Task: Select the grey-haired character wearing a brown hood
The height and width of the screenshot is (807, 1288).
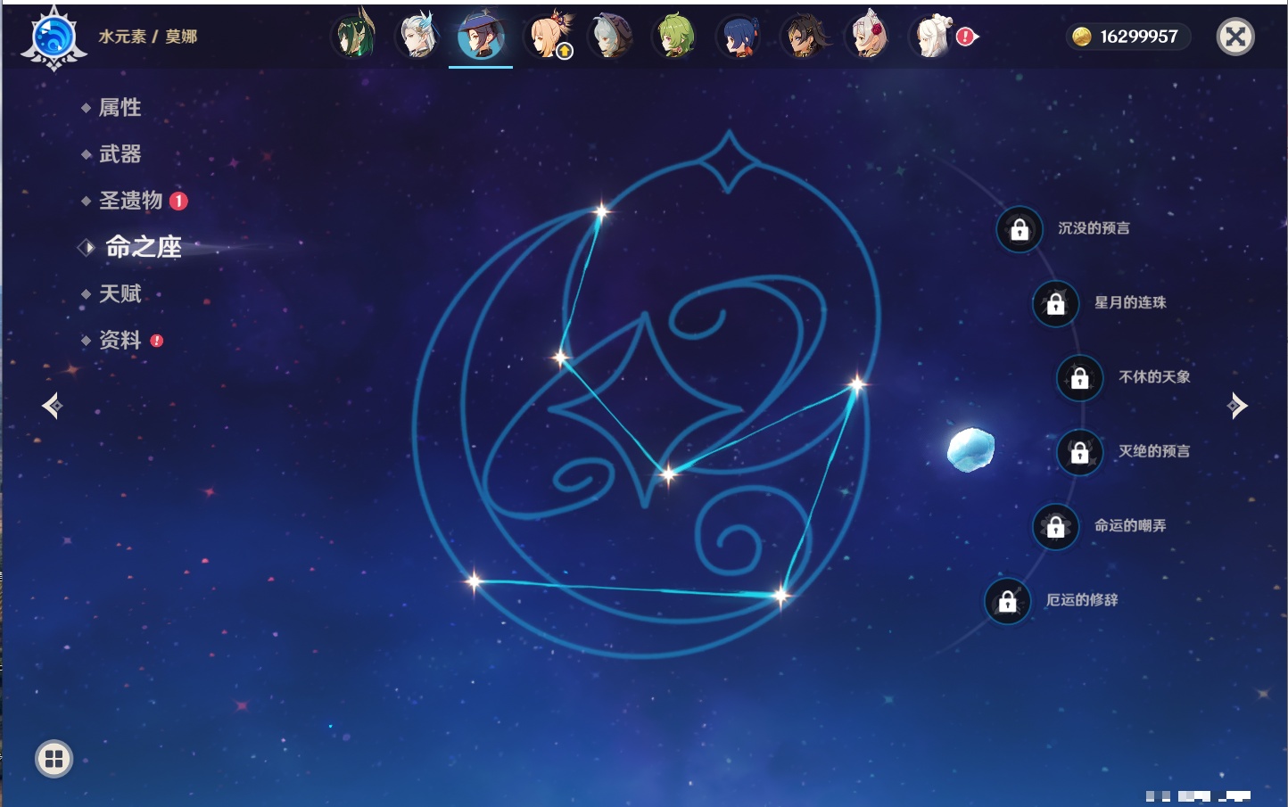Action: (611, 37)
